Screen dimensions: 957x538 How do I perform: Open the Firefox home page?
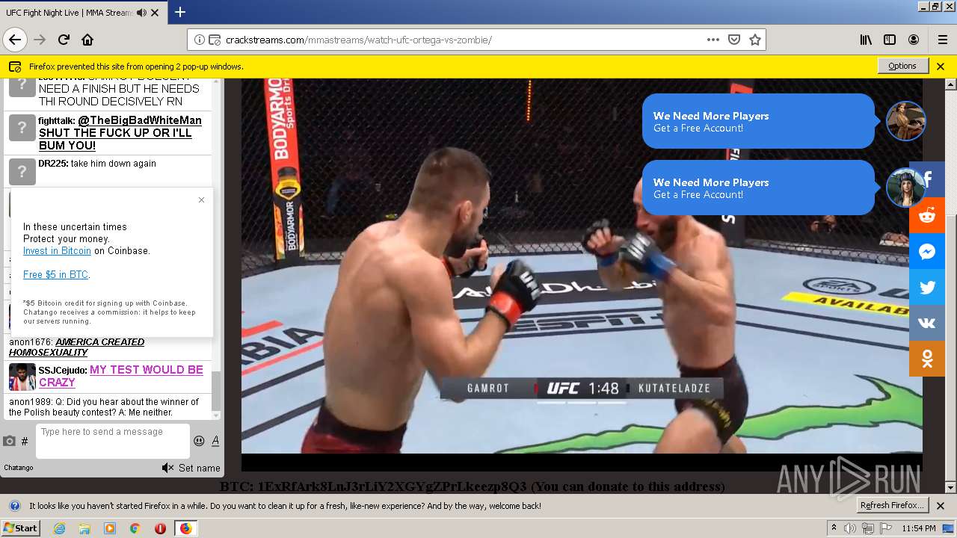coord(87,40)
